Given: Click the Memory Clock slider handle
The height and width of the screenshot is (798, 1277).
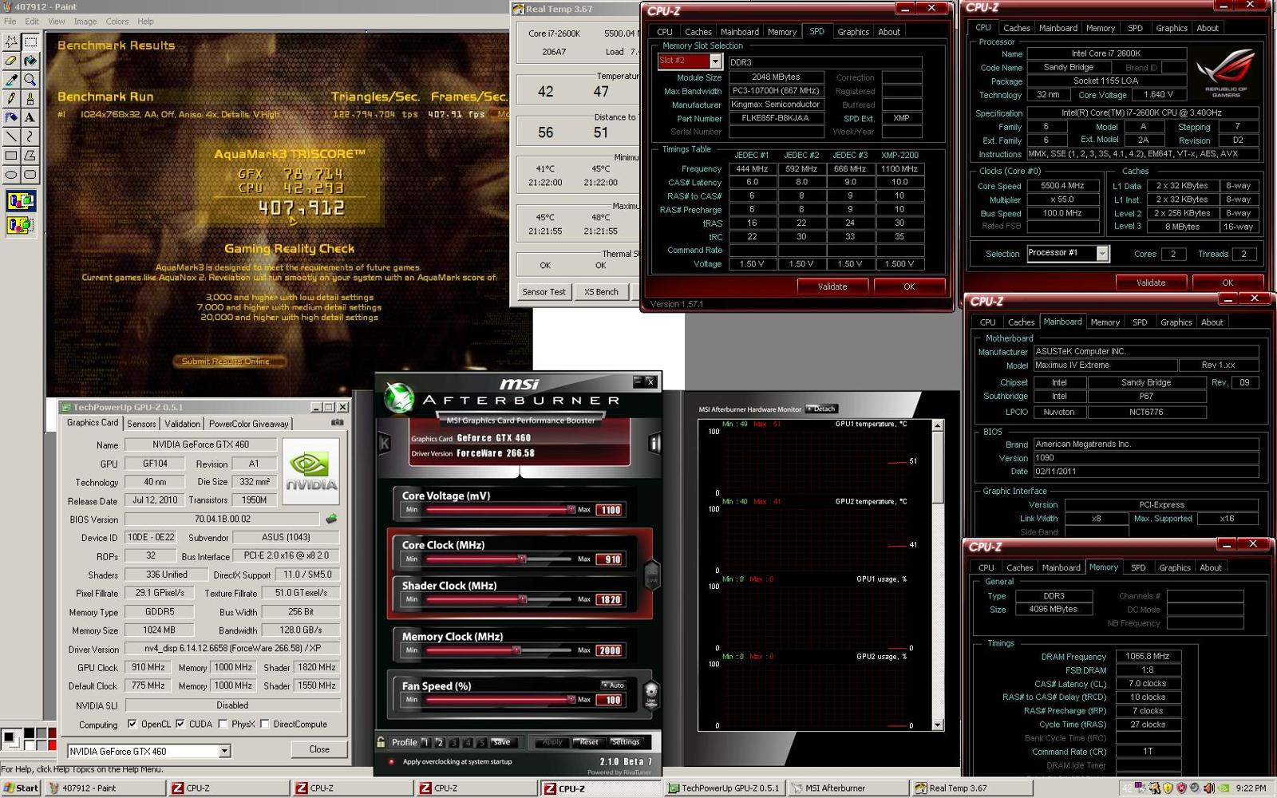Looking at the screenshot, I should (x=516, y=650).
